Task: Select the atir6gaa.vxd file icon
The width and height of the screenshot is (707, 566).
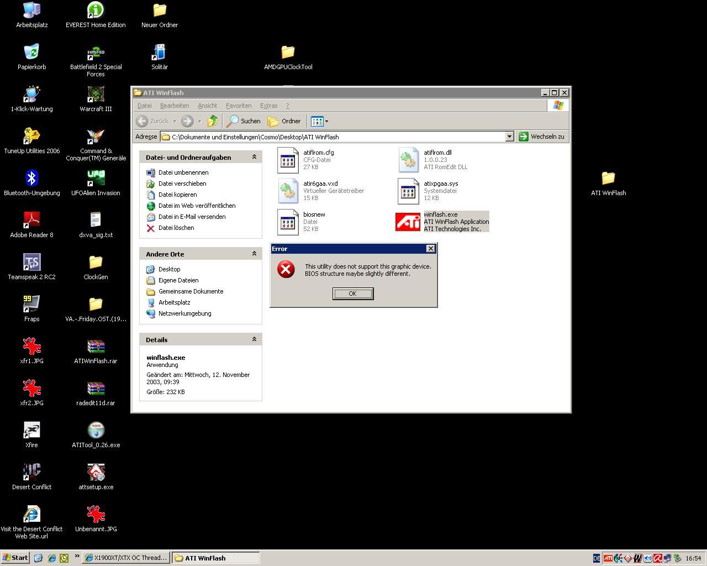Action: 288,191
